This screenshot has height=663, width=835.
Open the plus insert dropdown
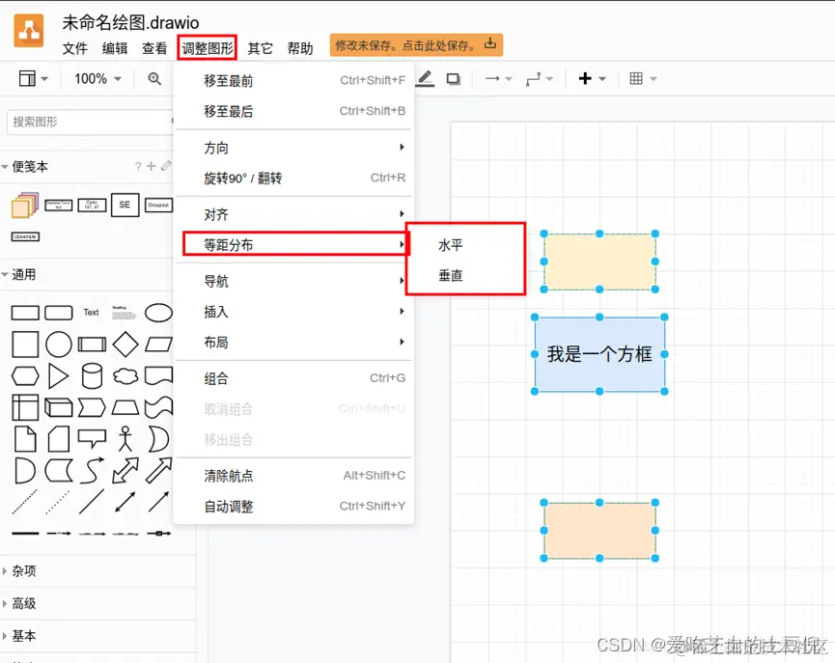(592, 79)
